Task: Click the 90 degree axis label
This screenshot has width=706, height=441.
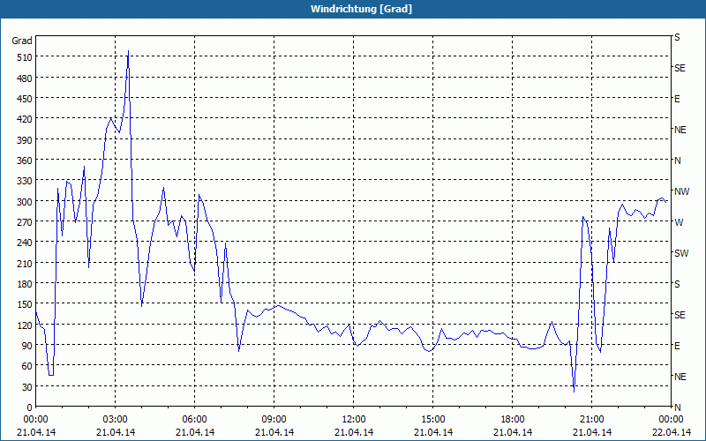Action: pyautogui.click(x=27, y=346)
